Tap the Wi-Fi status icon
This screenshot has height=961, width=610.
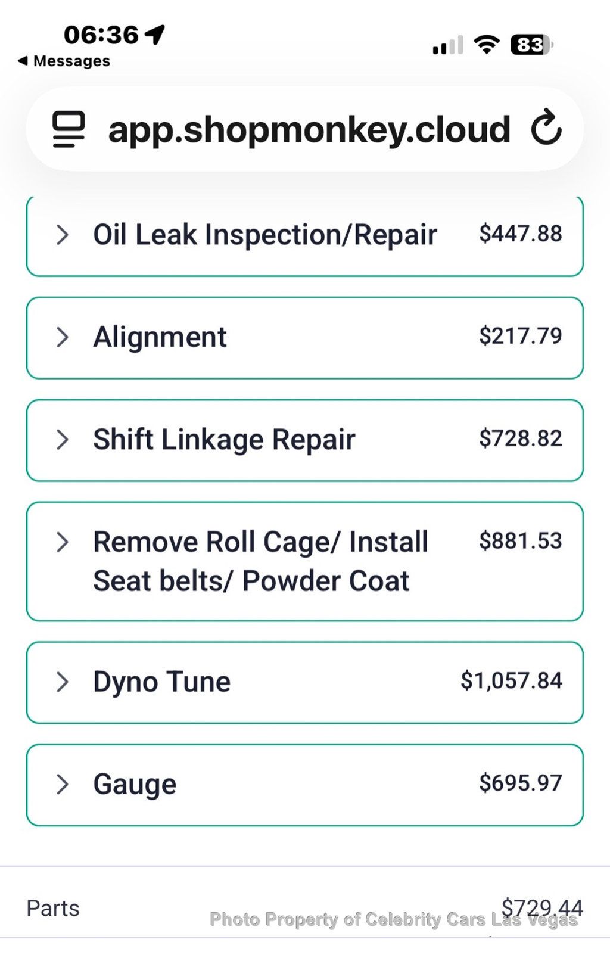coord(486,45)
